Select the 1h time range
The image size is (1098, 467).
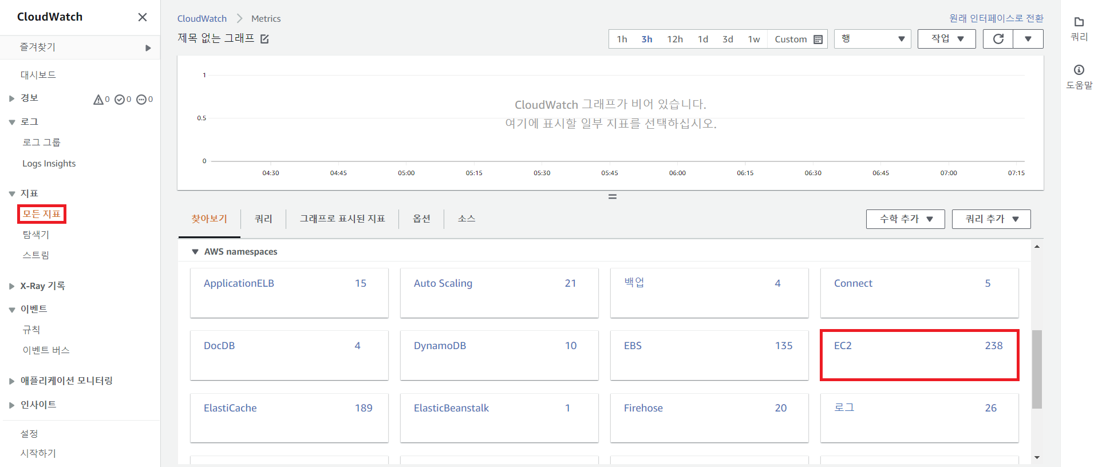pyautogui.click(x=622, y=39)
